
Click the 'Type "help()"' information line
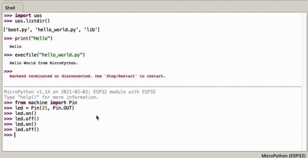pyautogui.click(x=51, y=97)
